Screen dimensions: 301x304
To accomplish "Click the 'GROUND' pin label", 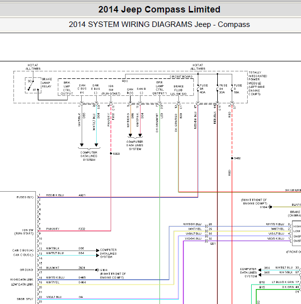I will pyautogui.click(x=26, y=270).
